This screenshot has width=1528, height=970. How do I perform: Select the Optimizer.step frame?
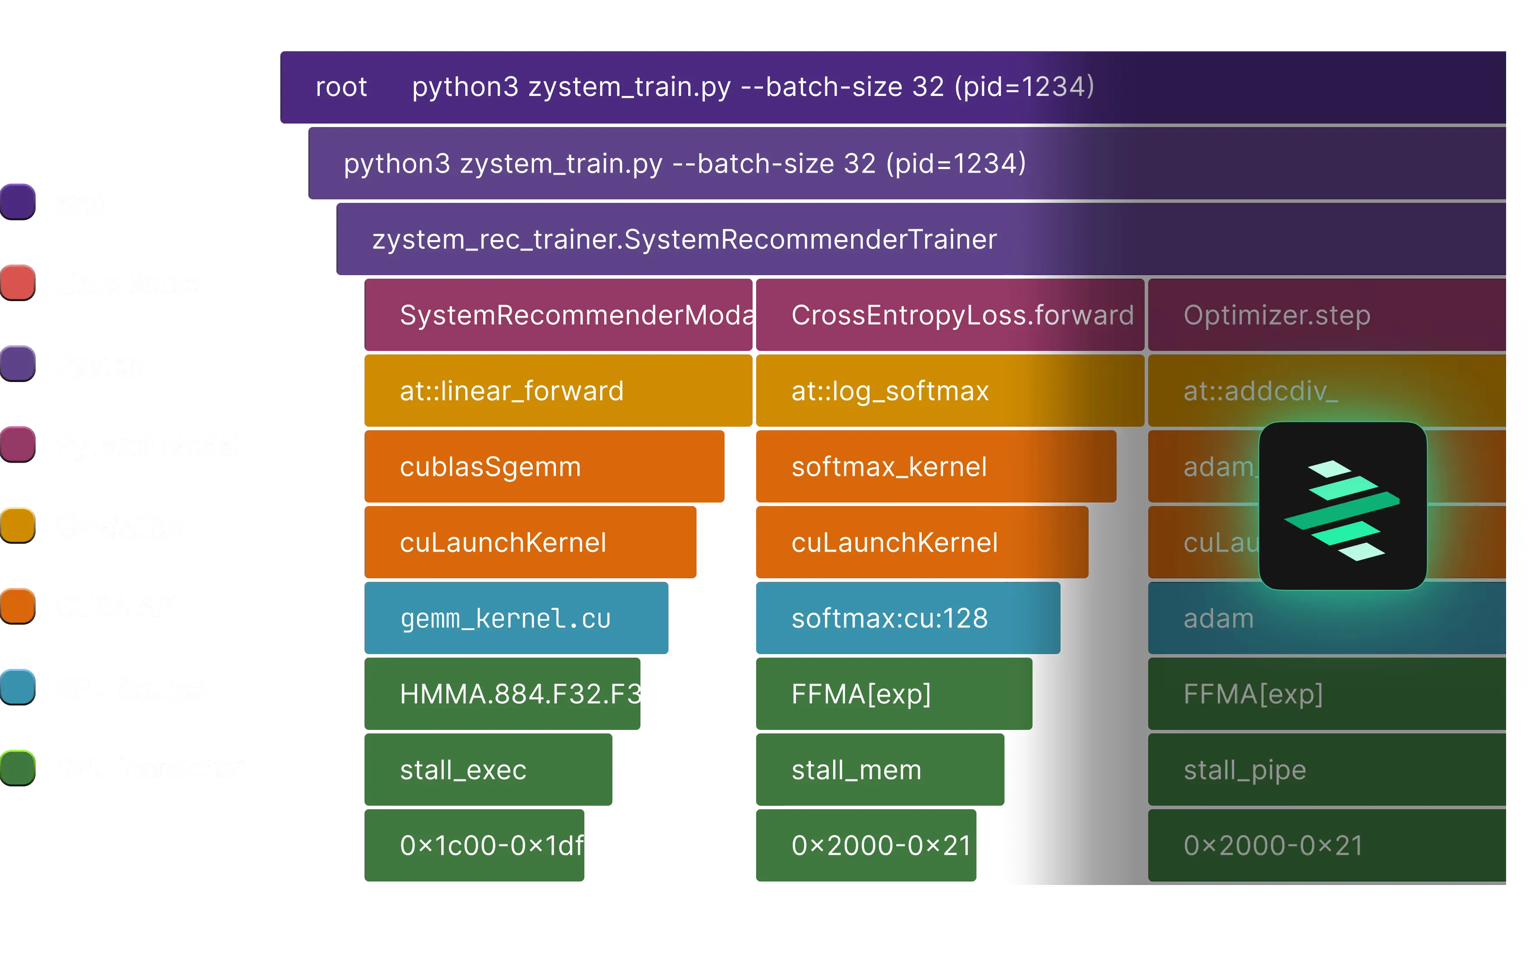pos(1327,315)
